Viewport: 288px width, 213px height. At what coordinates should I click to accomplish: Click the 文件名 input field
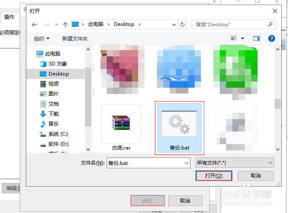tap(146, 163)
